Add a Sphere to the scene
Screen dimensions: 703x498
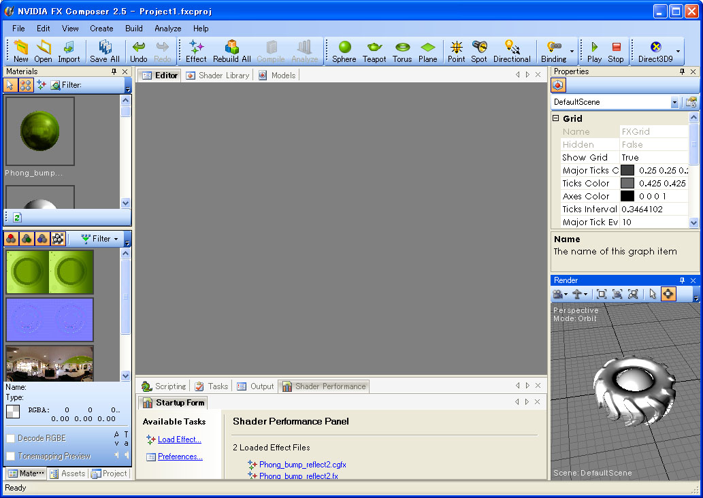tap(344, 52)
